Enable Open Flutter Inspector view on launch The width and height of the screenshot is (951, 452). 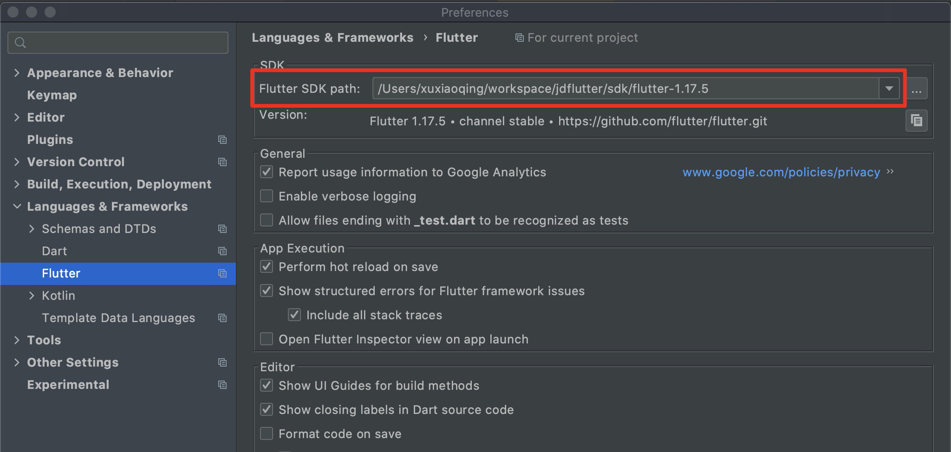[267, 339]
